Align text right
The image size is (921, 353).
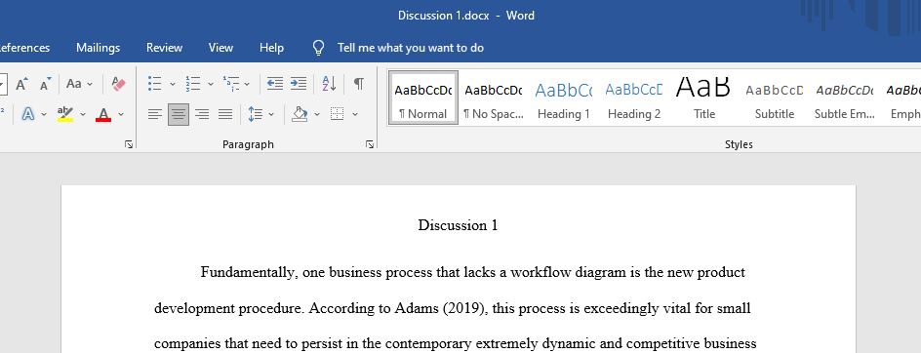tap(202, 114)
